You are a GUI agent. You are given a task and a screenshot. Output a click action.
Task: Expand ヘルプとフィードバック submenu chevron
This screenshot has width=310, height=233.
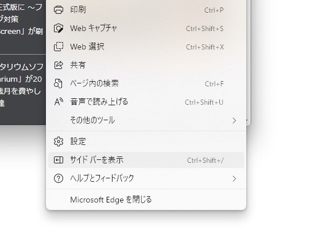pyautogui.click(x=234, y=178)
